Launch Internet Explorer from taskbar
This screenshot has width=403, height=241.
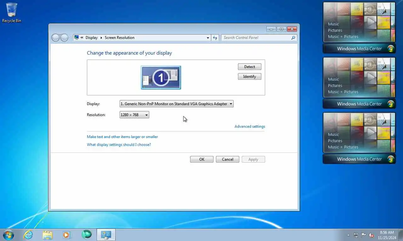(x=28, y=235)
